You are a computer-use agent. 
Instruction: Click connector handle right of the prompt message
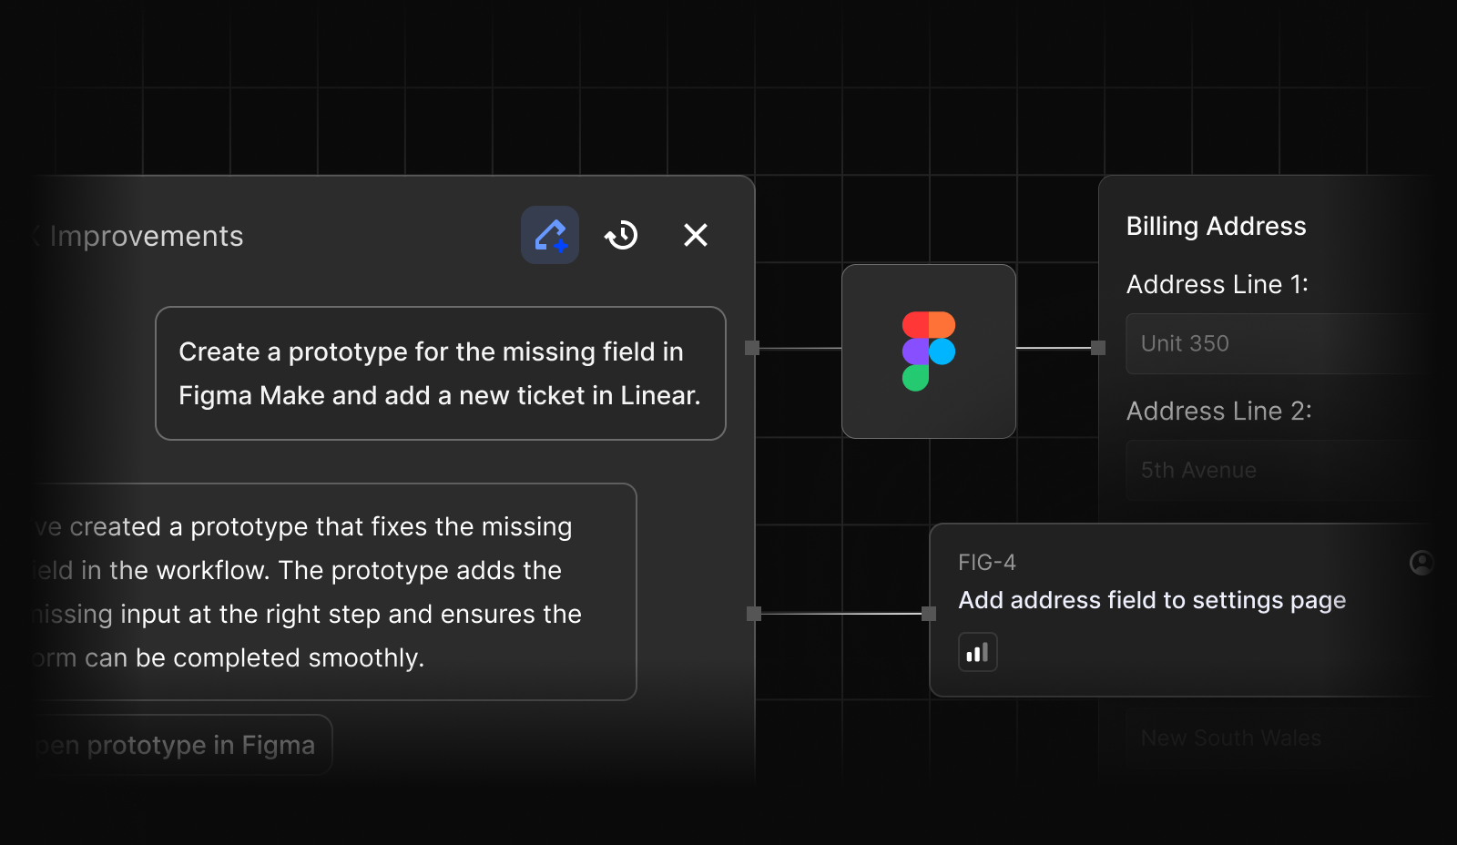[752, 348]
